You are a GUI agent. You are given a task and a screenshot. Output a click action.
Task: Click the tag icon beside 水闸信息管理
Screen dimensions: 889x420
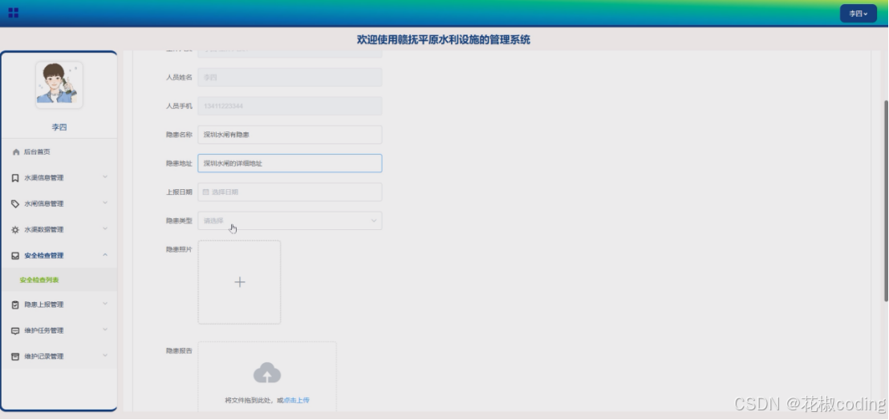[15, 204]
